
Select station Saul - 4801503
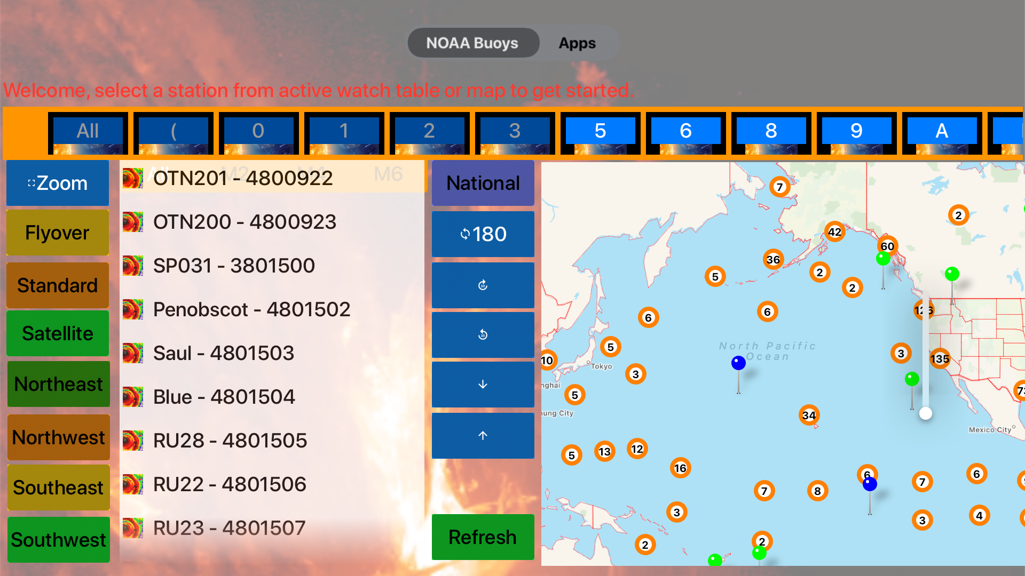click(272, 353)
